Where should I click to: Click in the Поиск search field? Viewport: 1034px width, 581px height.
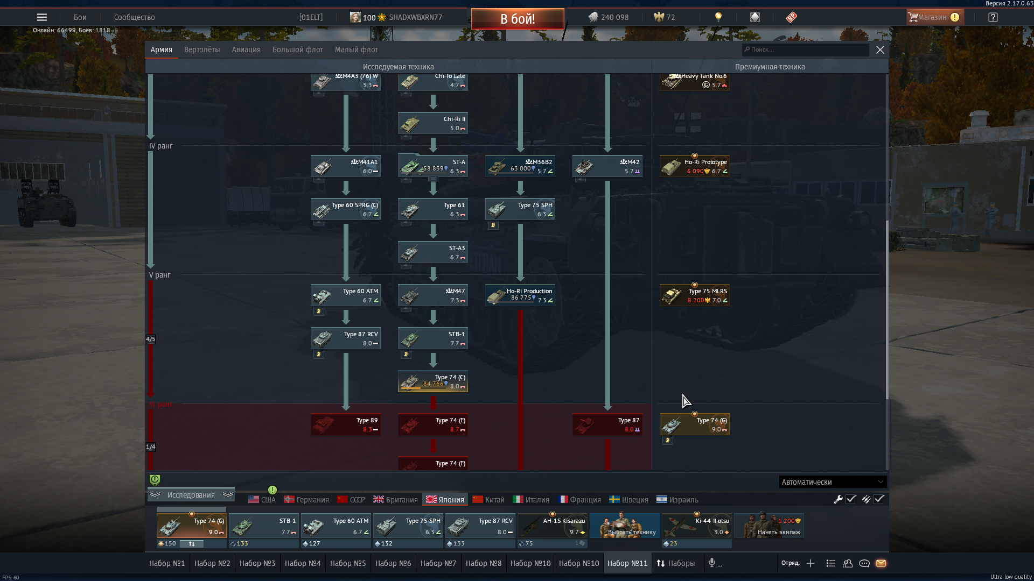(x=806, y=49)
